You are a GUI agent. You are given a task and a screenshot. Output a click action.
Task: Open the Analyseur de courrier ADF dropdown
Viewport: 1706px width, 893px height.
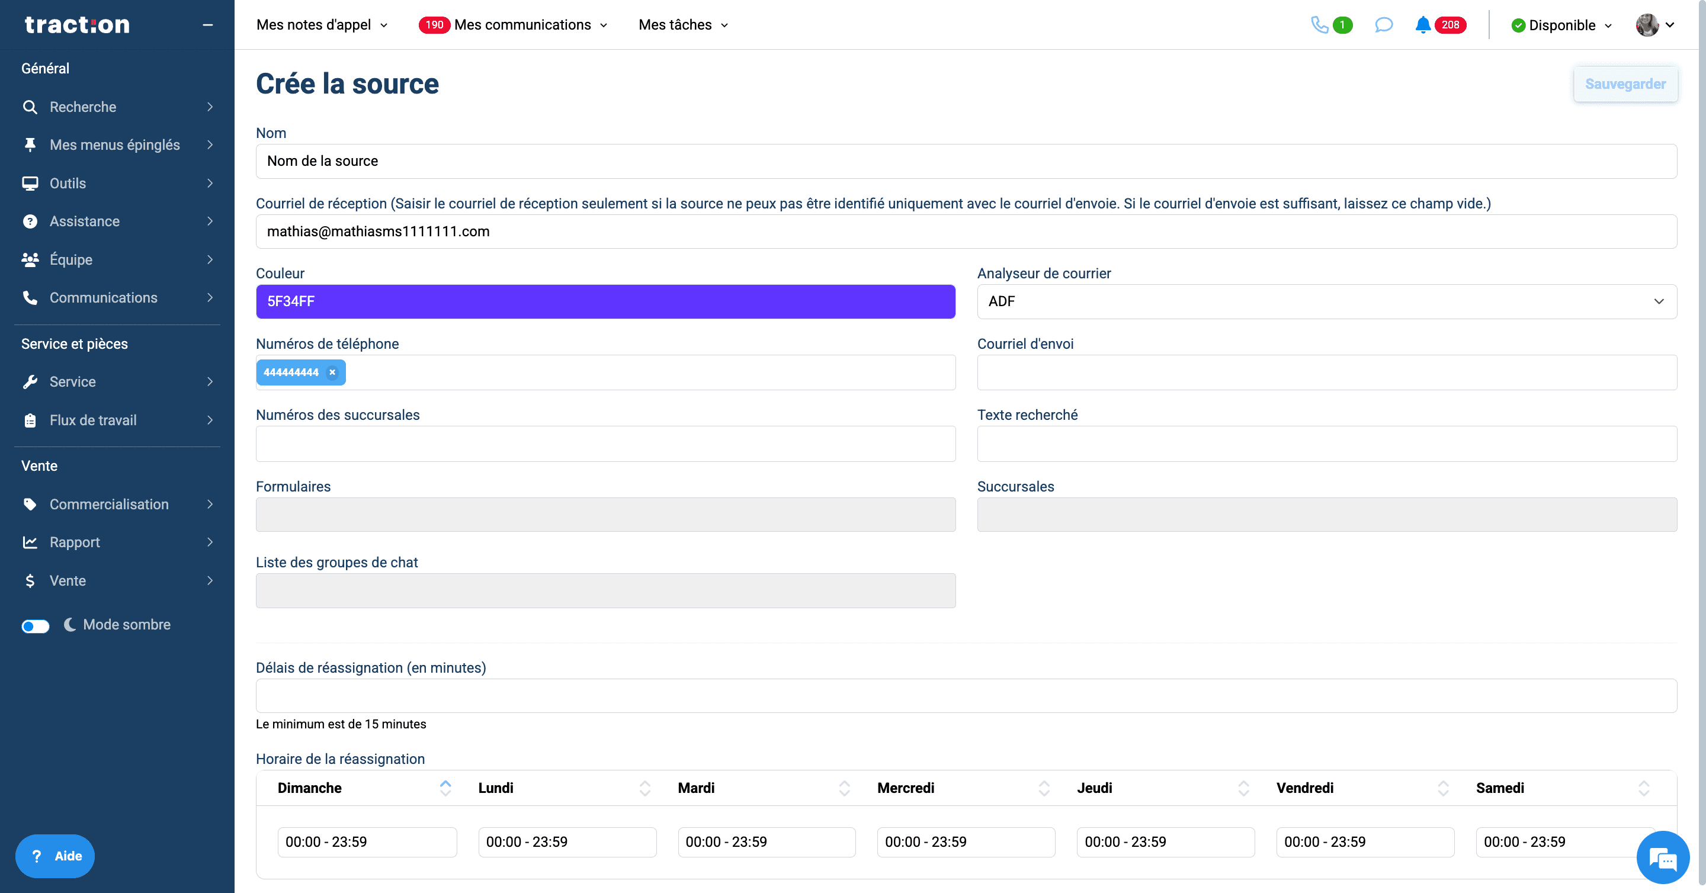pyautogui.click(x=1326, y=302)
